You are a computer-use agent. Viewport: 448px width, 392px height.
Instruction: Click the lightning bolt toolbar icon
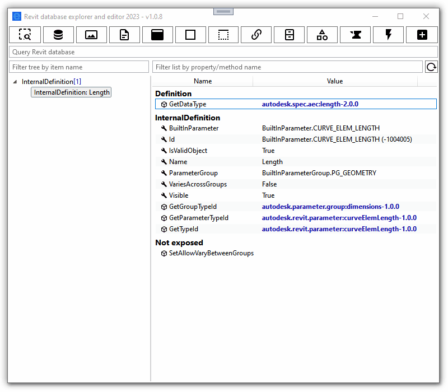389,35
